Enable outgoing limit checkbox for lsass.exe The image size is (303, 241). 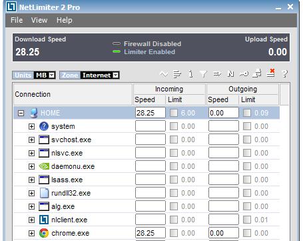[x=247, y=180]
